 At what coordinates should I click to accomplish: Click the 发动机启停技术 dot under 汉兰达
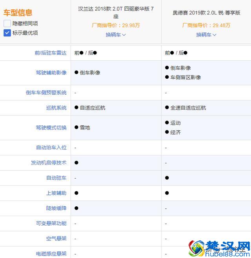76,162
